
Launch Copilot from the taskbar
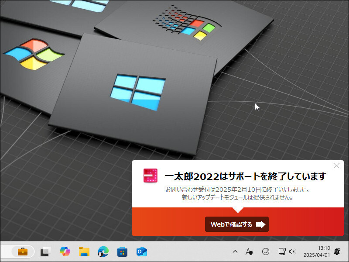pos(65,252)
